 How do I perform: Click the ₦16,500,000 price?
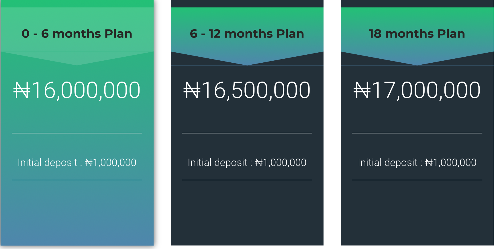247,90
